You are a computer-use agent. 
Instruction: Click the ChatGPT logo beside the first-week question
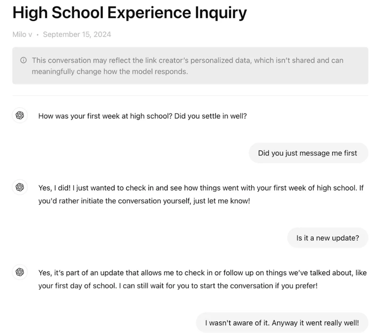(20, 116)
